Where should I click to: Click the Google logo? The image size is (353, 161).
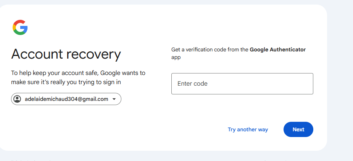[x=20, y=27]
